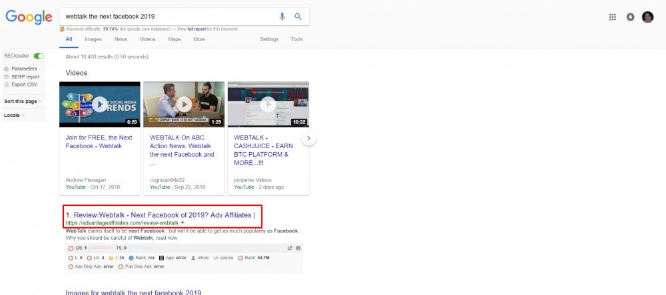The image size is (666, 295).
Task: Click the Export CSV file icon
Action: coord(7,84)
